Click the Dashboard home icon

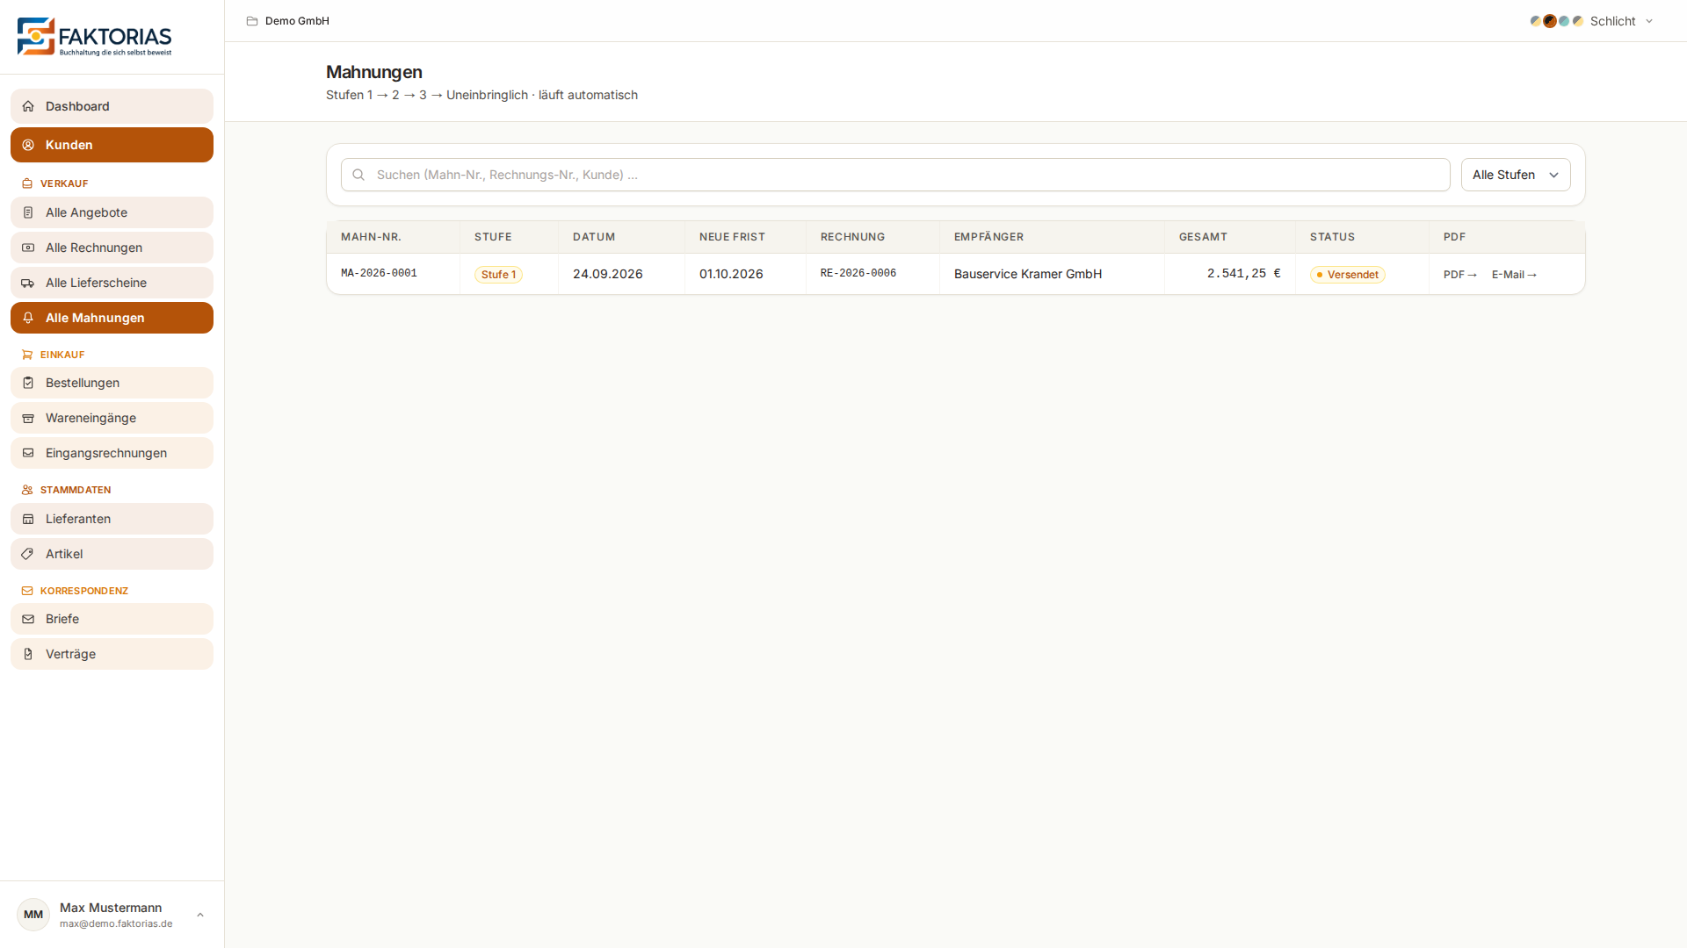tap(28, 106)
